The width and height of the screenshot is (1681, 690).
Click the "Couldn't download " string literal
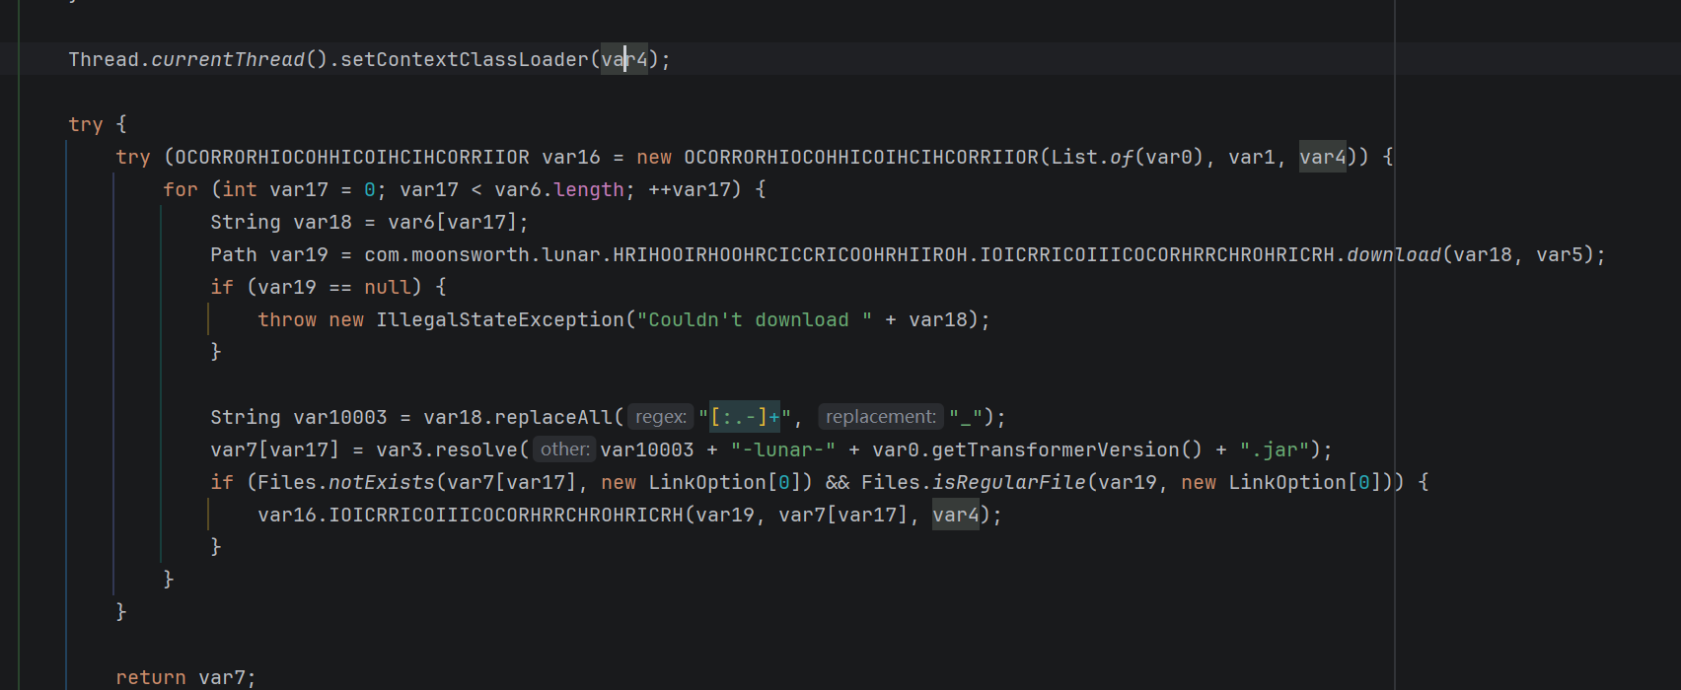pos(755,320)
